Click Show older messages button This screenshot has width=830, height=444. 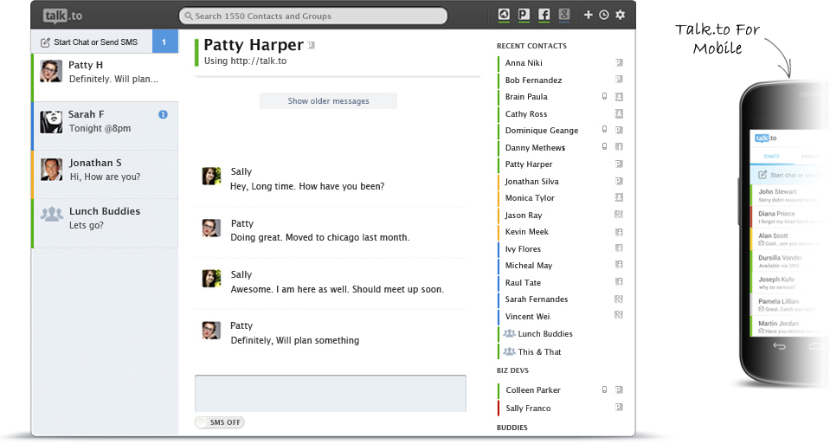point(328,101)
